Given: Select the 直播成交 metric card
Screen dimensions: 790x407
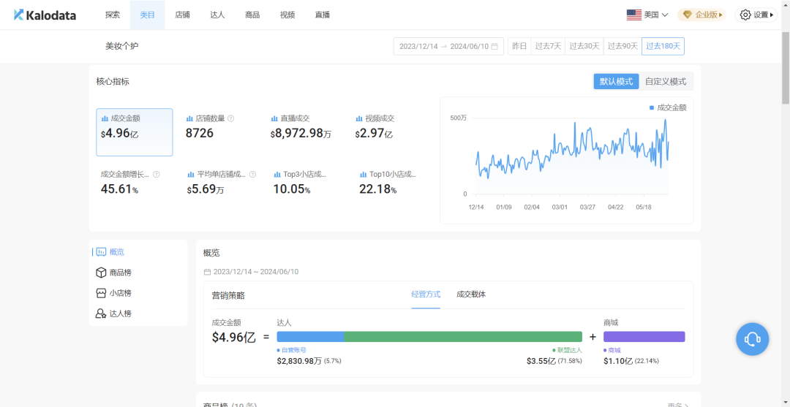Looking at the screenshot, I should pos(300,126).
